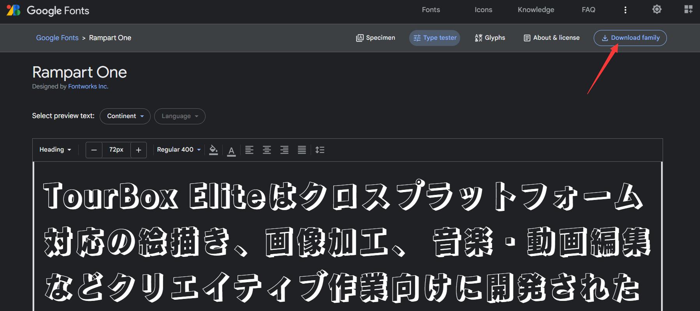Increase font size with plus button
The width and height of the screenshot is (700, 311).
pos(138,150)
